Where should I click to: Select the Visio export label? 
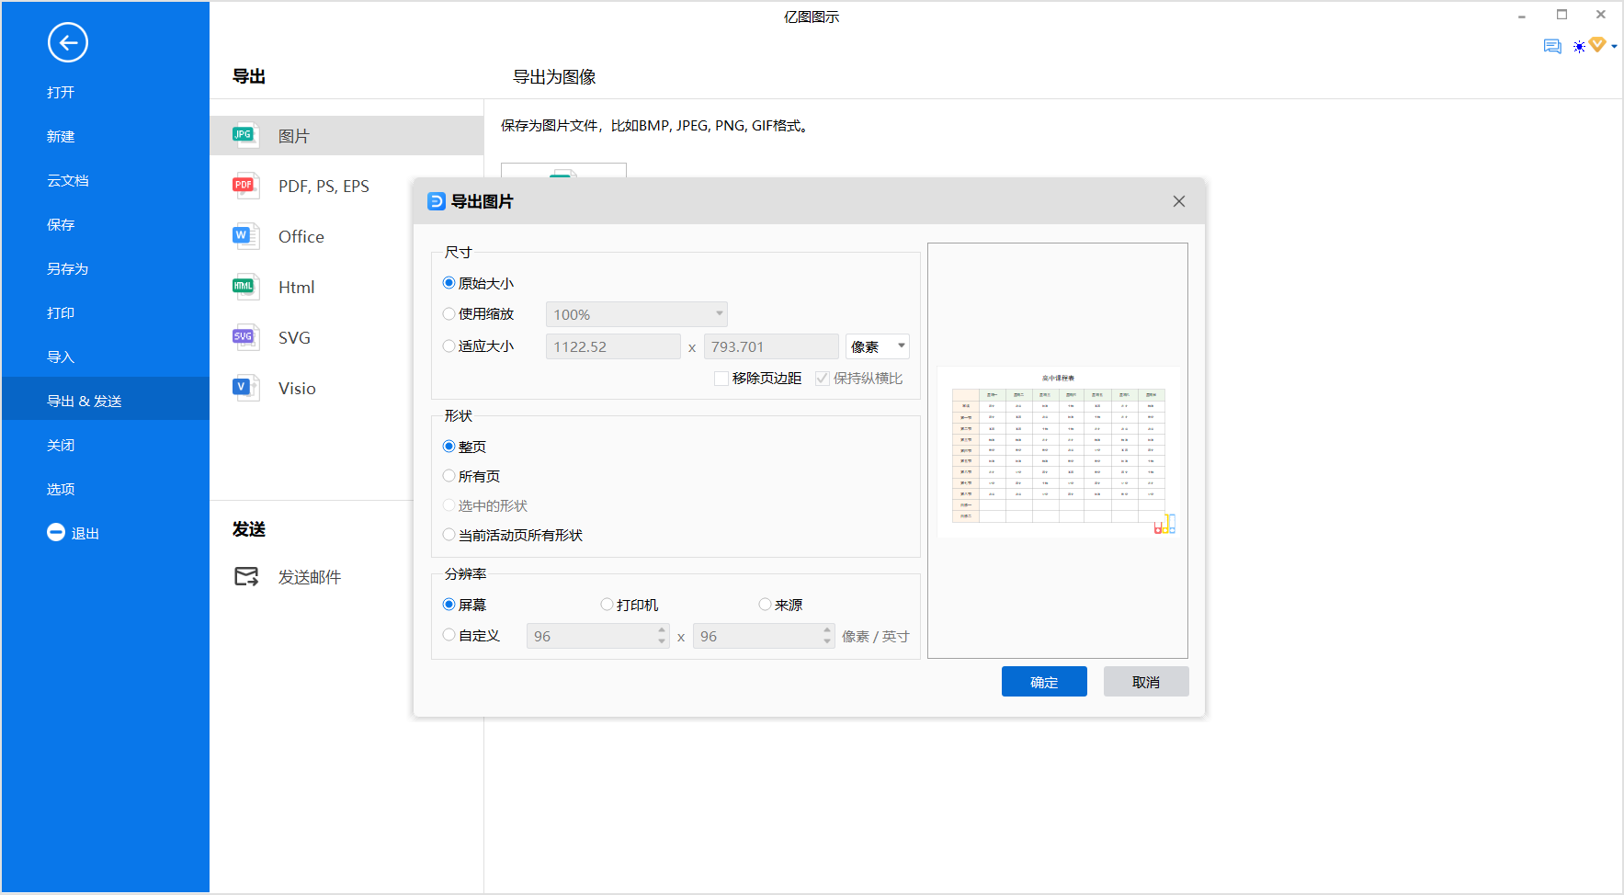click(x=297, y=388)
